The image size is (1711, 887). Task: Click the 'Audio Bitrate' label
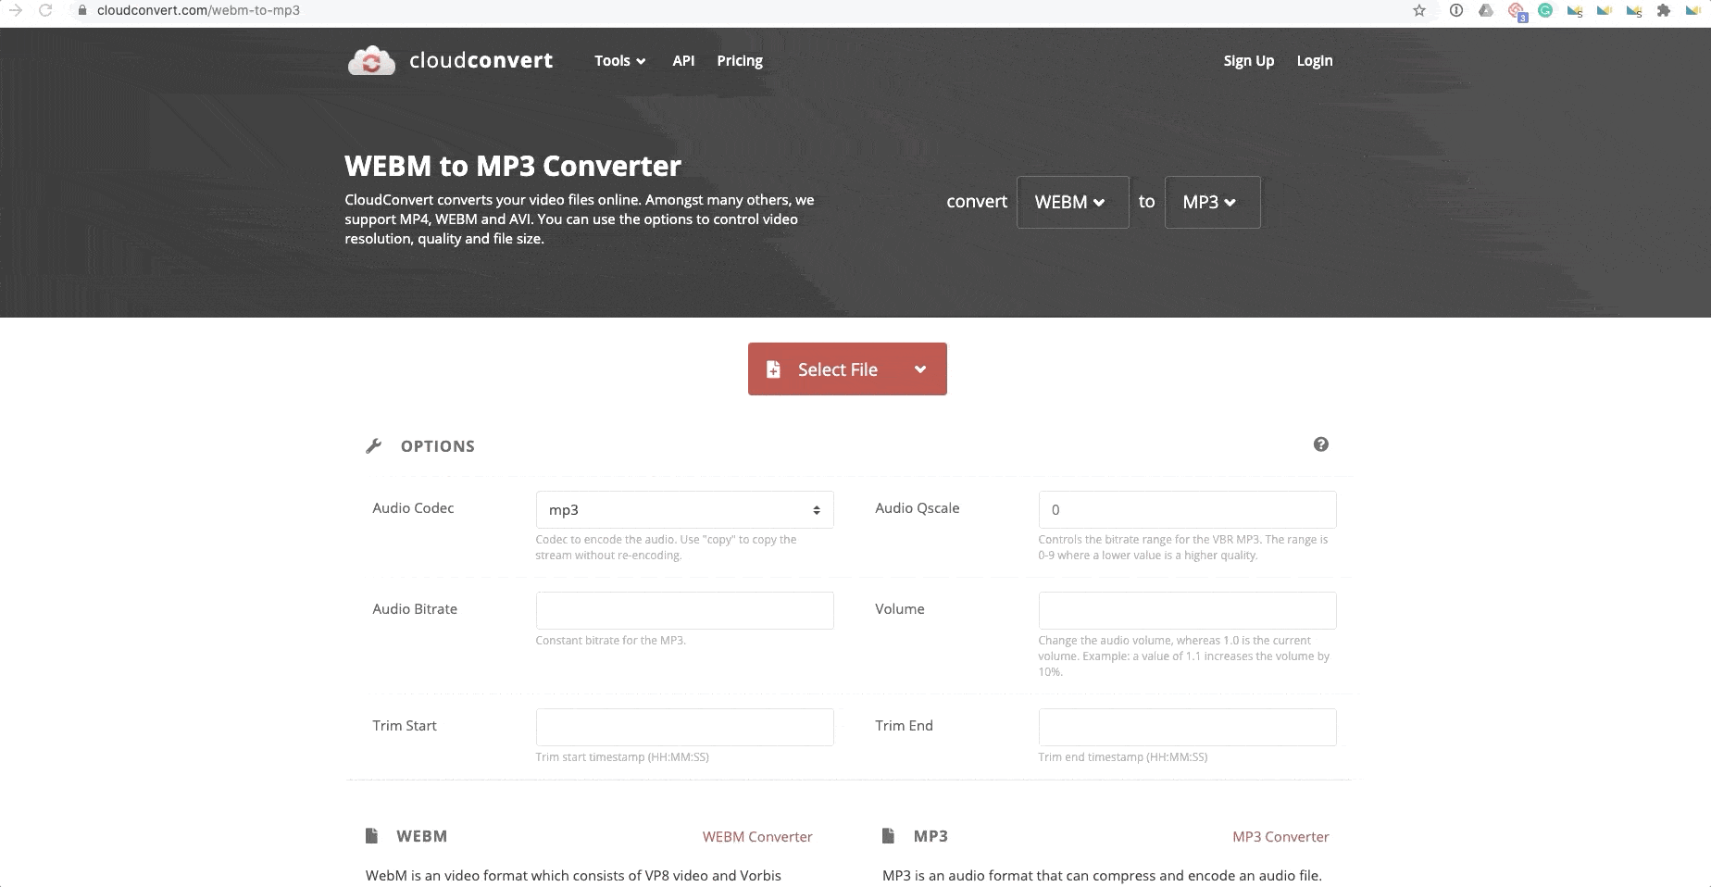(415, 609)
